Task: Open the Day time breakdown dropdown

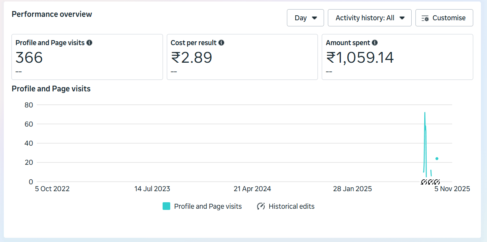Action: click(x=305, y=18)
